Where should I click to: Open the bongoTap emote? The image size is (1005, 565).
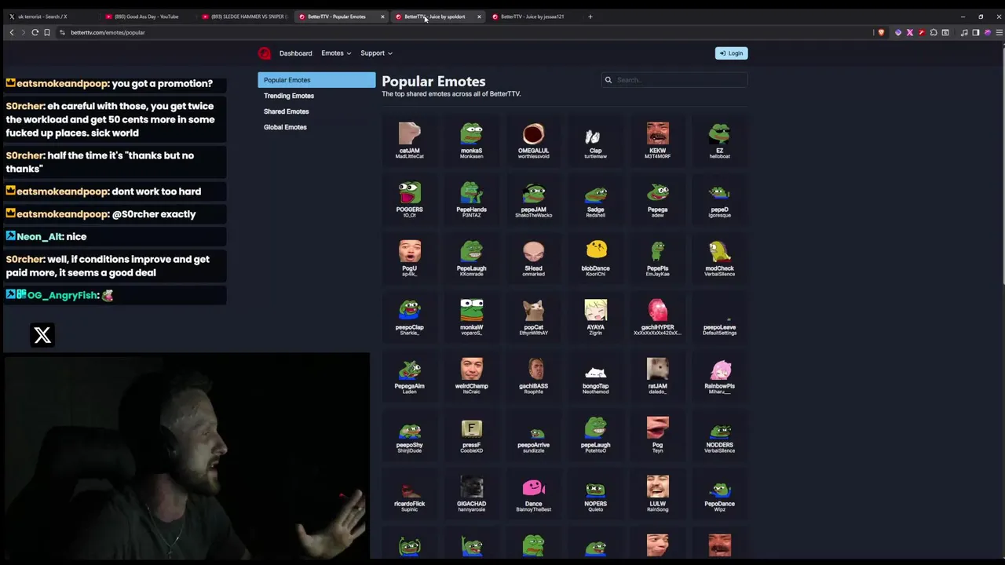point(595,376)
